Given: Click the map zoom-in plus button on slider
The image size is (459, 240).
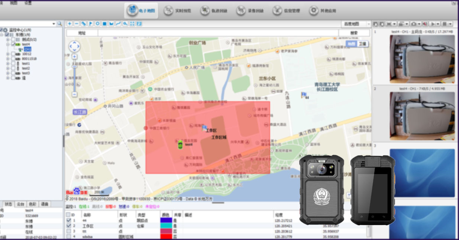Looking at the screenshot, I should [74, 57].
